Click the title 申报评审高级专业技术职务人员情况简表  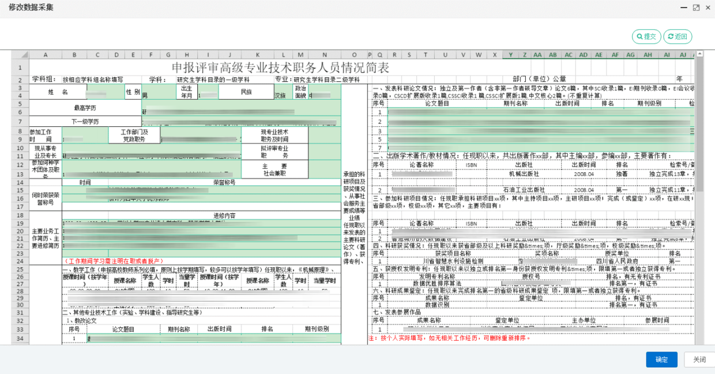point(280,67)
